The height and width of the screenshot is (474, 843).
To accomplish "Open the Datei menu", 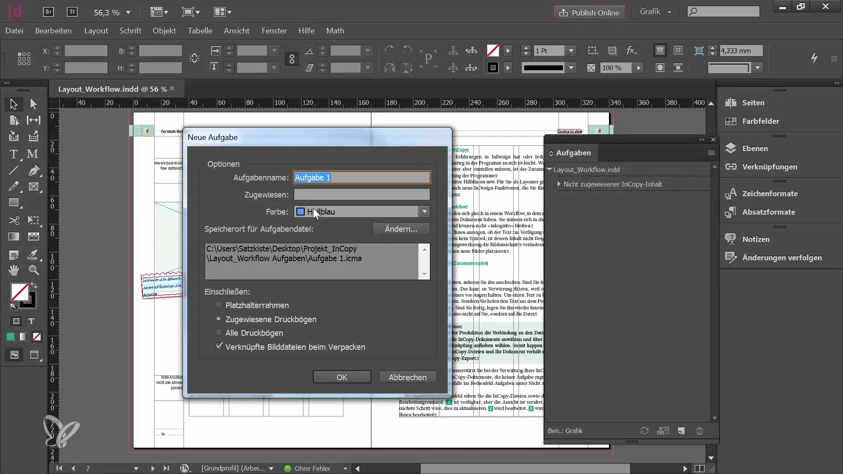I will [14, 31].
